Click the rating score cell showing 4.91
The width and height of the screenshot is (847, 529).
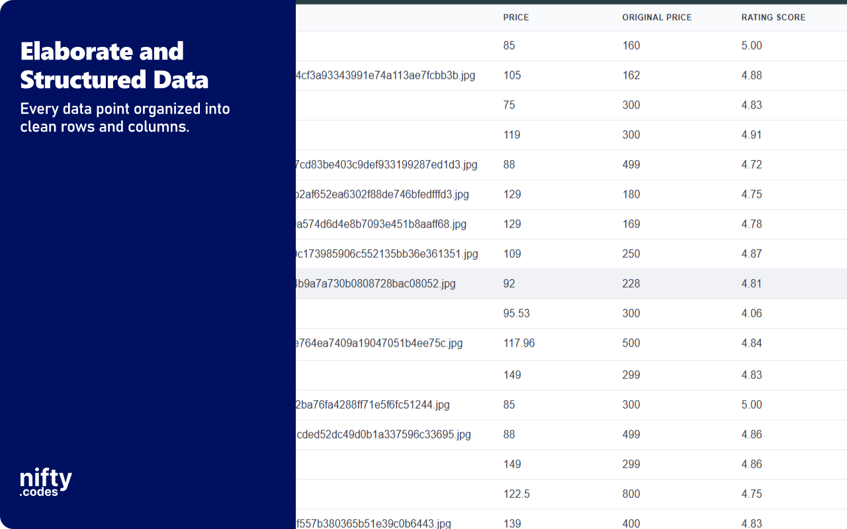coord(752,135)
